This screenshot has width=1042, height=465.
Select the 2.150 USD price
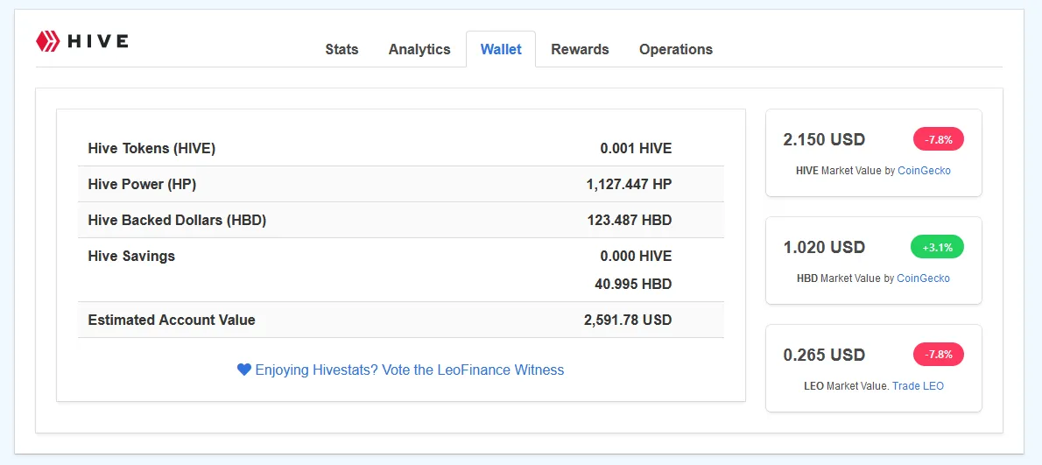[824, 139]
